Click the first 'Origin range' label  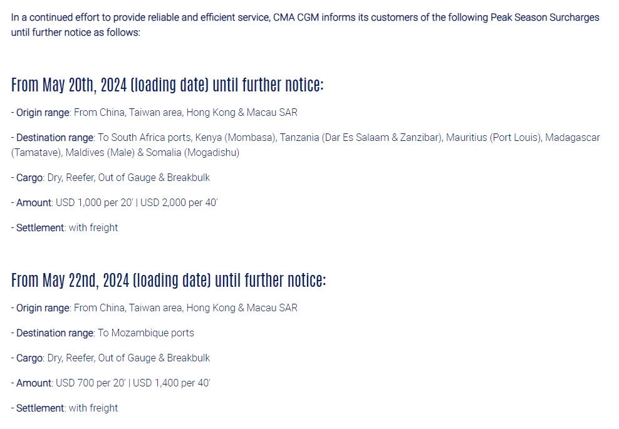tap(43, 113)
